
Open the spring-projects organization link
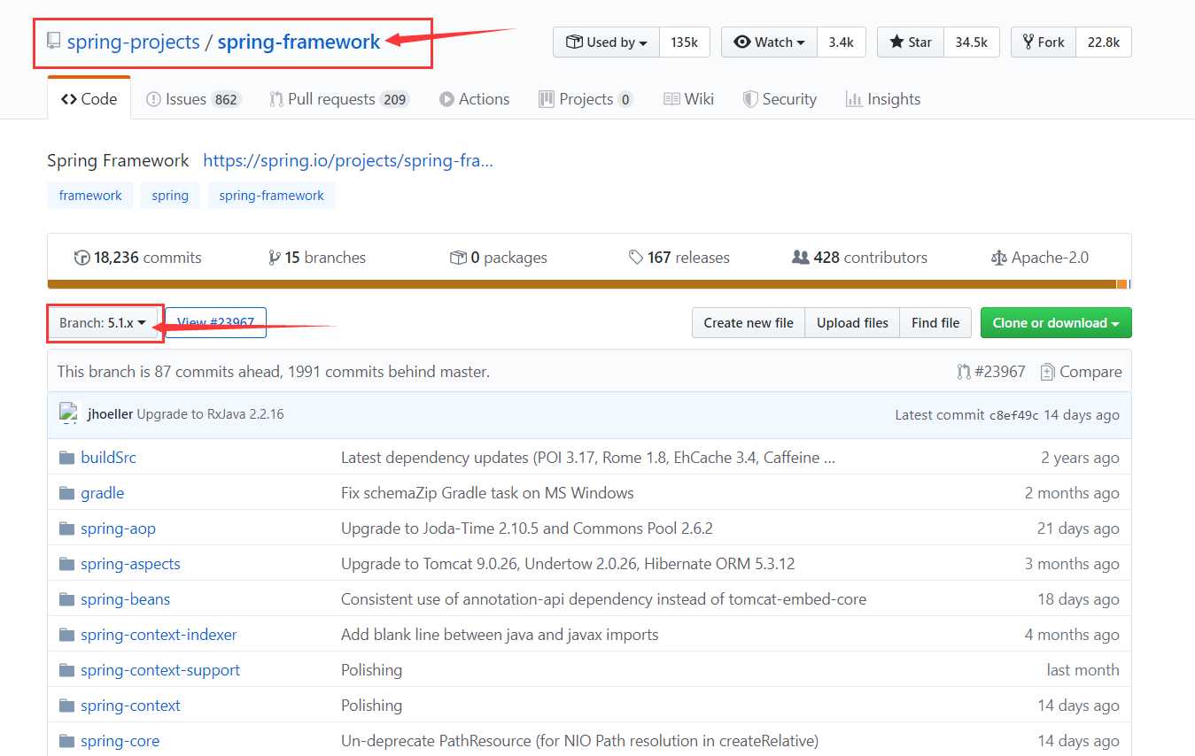click(x=133, y=42)
